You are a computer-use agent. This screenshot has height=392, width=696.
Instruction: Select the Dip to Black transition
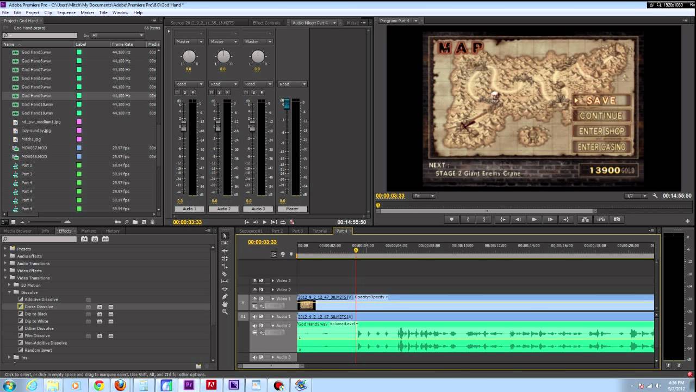point(36,314)
